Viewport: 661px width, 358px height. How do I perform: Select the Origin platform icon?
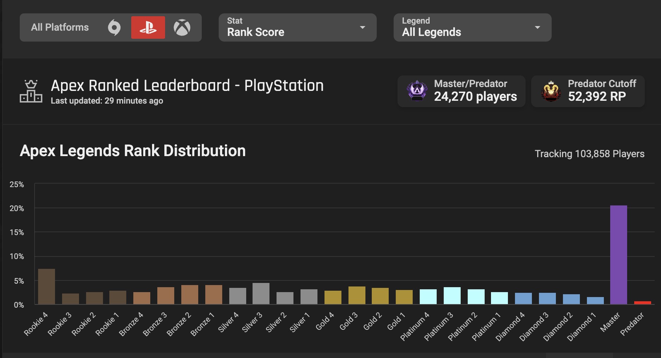click(114, 27)
